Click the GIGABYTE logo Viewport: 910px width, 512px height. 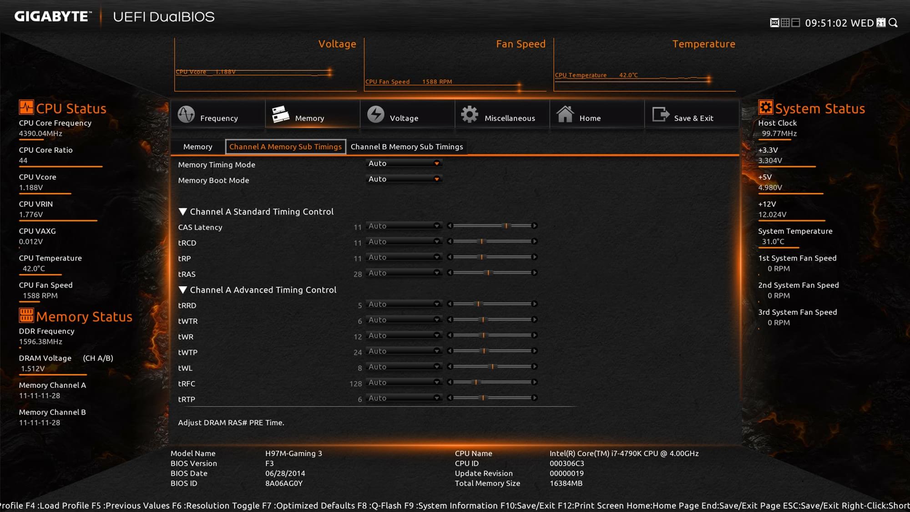pos(53,17)
